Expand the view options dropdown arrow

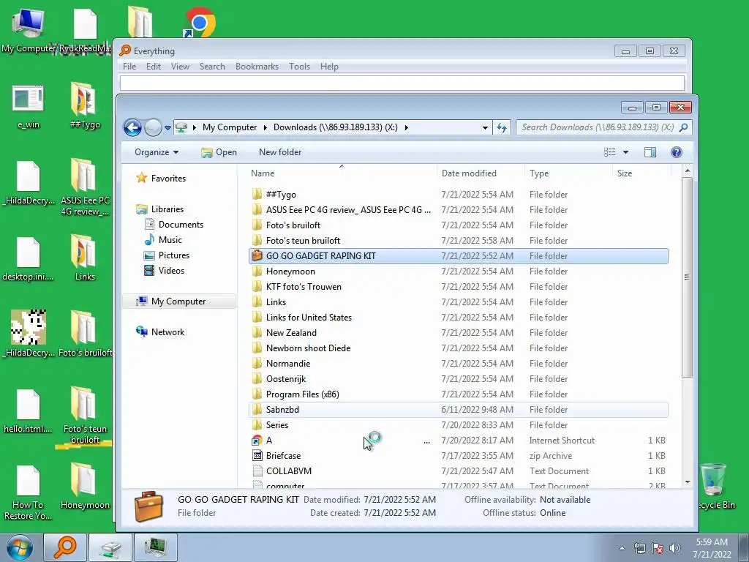click(626, 152)
